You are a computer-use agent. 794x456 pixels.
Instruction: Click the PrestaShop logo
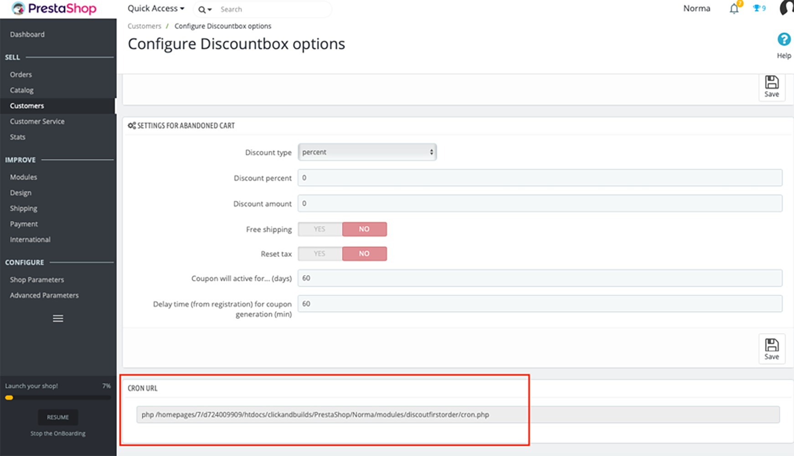tap(54, 9)
